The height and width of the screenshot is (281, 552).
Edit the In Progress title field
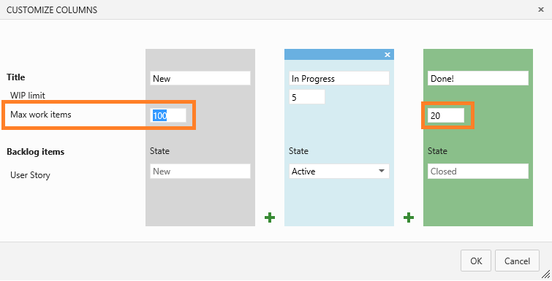point(339,78)
